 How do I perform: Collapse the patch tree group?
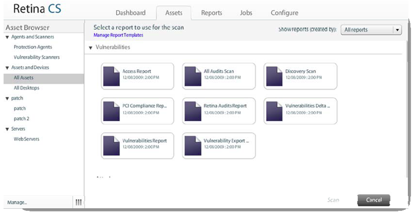tap(8, 98)
